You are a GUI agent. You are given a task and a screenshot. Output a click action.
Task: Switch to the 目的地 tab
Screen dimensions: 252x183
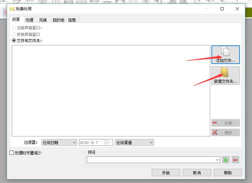click(58, 20)
